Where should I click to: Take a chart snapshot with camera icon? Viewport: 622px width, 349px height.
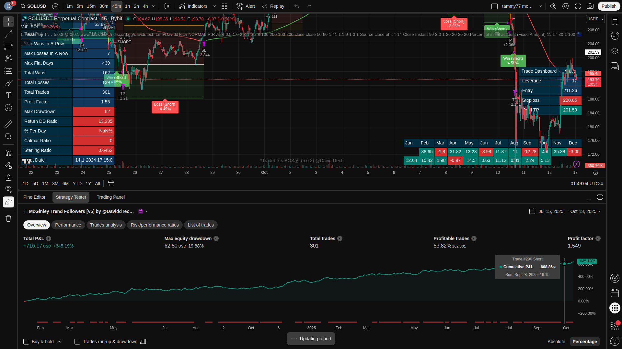pos(590,6)
